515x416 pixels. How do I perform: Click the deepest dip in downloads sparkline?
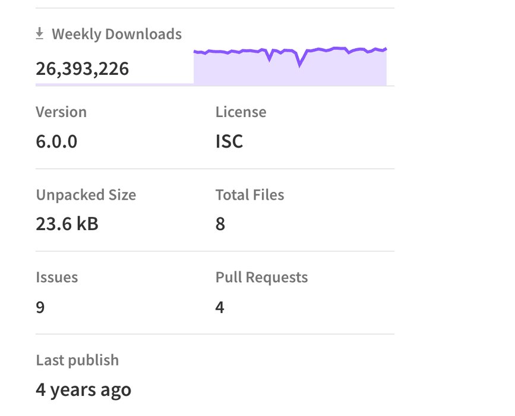coord(299,65)
